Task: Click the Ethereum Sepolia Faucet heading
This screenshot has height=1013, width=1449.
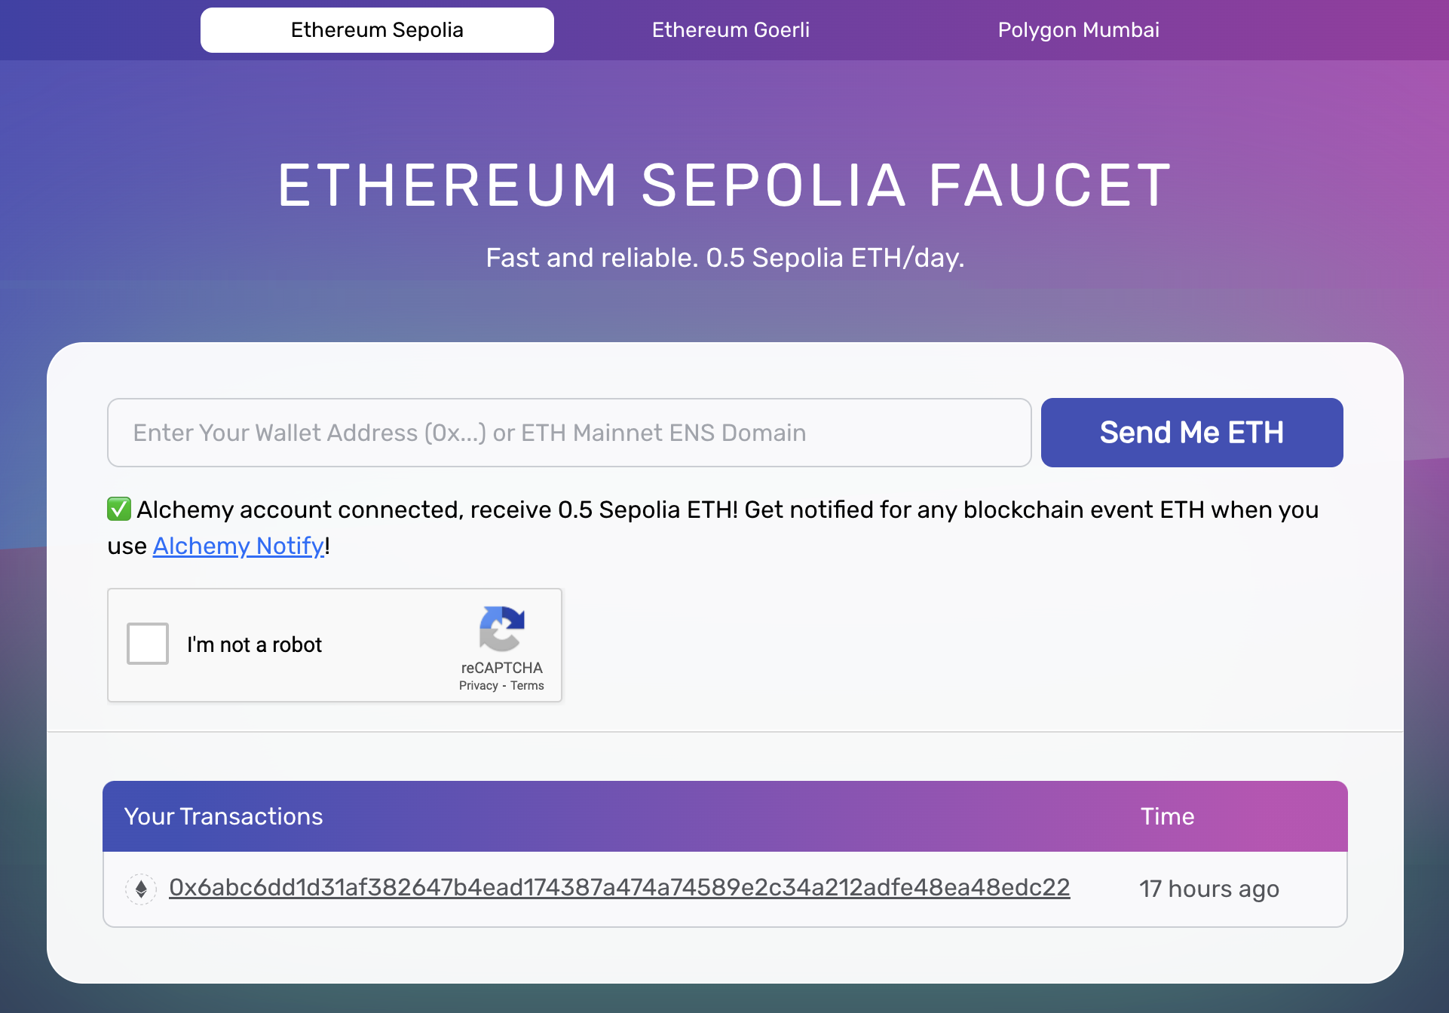Action: tap(724, 185)
